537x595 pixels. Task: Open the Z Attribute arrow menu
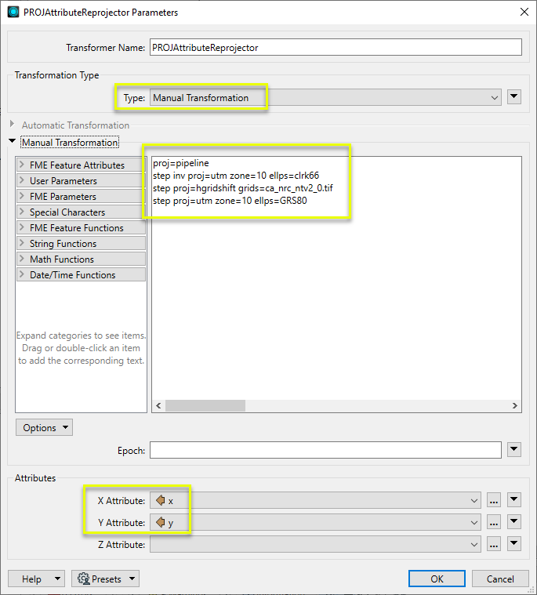[x=513, y=544]
